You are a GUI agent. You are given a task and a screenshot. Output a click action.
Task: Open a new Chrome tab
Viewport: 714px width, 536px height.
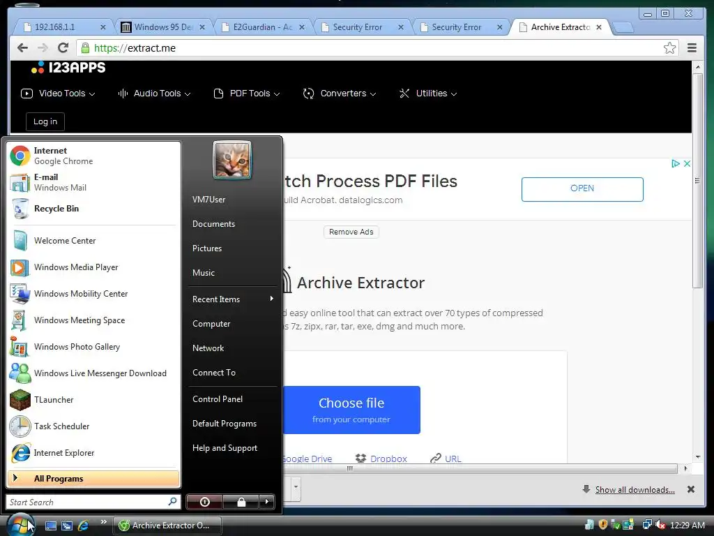(624, 28)
